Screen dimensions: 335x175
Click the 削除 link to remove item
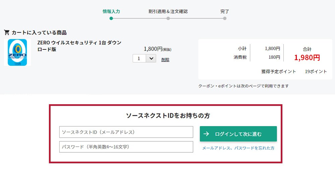[x=165, y=60]
